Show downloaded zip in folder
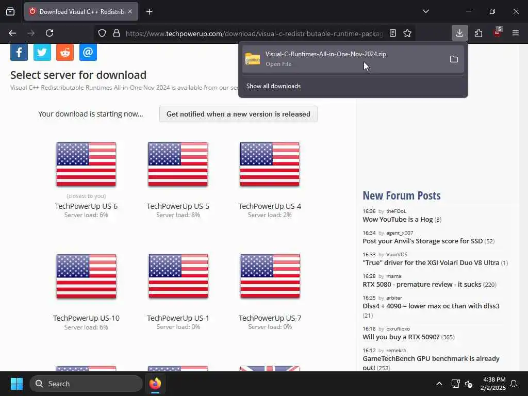The width and height of the screenshot is (528, 396). 454,59
